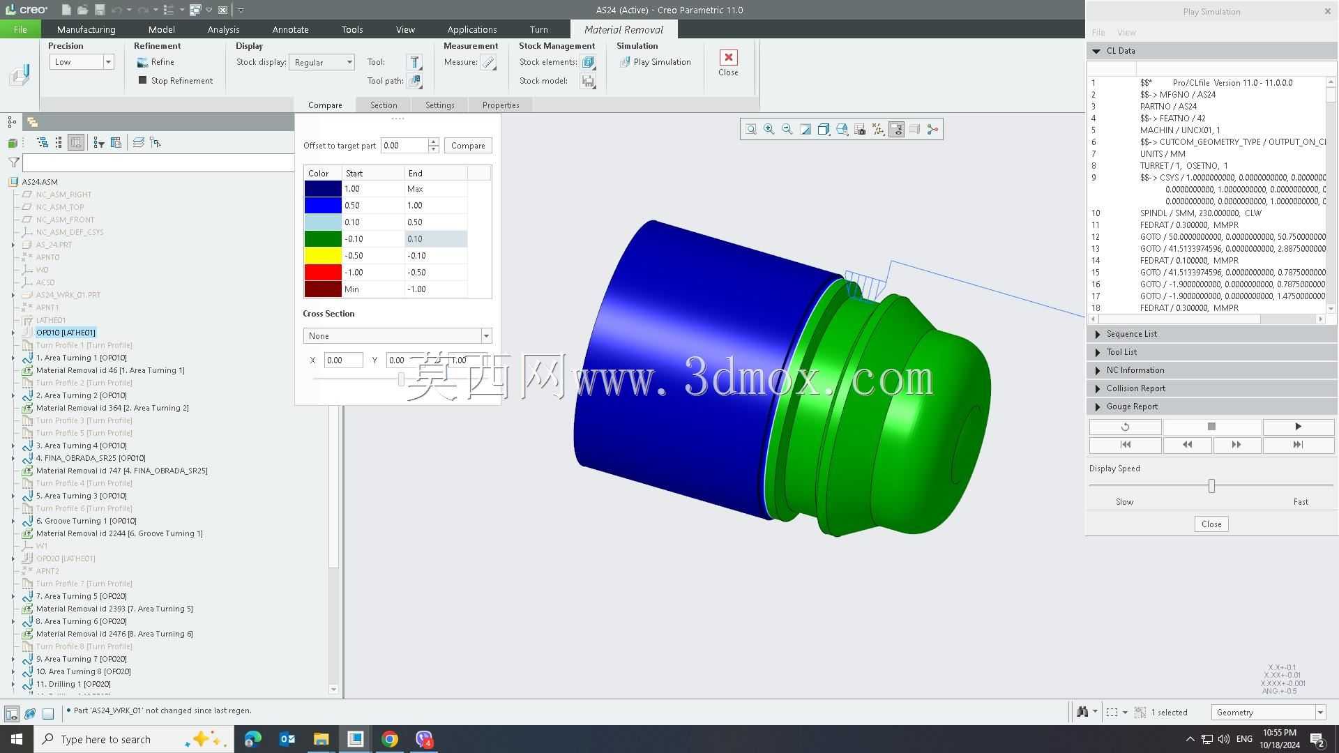Click the Measure icon in ribbon

pos(489,63)
